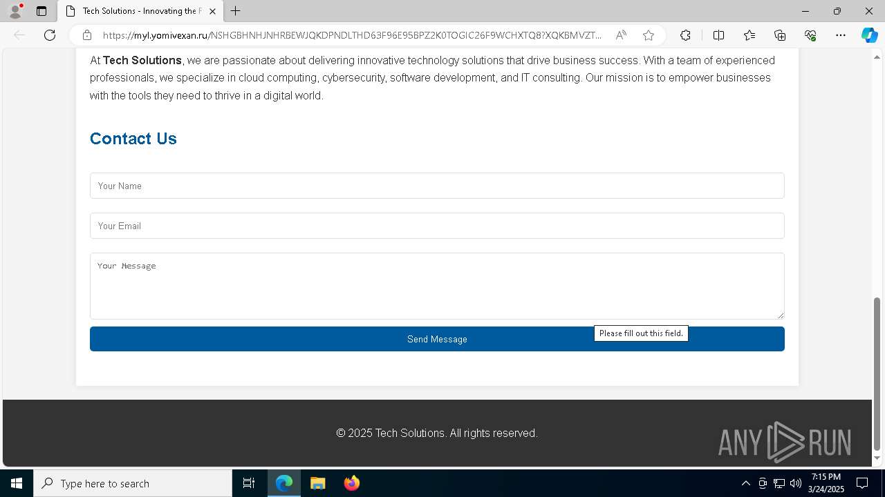Open the Favorites list icon
This screenshot has height=497, width=885.
click(749, 35)
